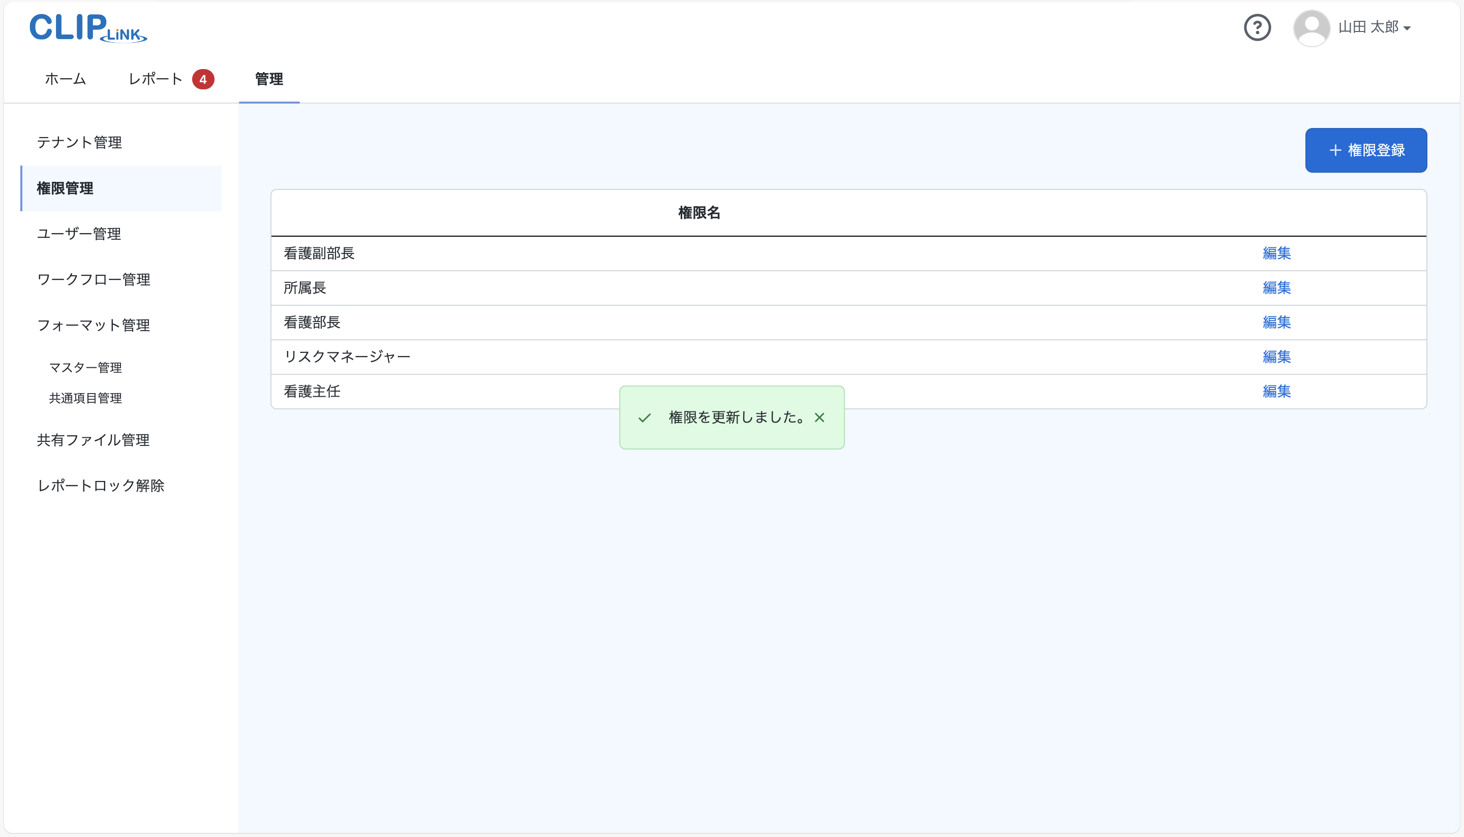Select マスター管理 under フォーマット管理
This screenshot has width=1464, height=837.
[85, 367]
